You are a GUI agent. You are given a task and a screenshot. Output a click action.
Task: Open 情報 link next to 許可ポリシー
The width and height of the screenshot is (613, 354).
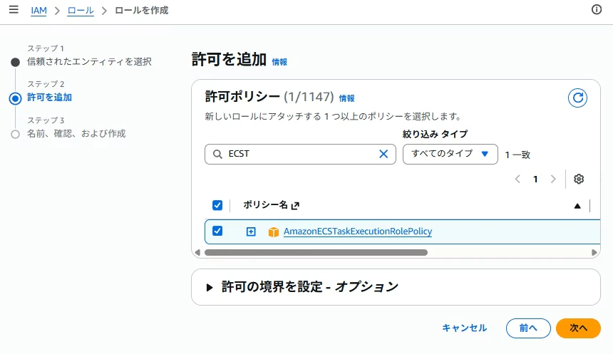pos(346,98)
